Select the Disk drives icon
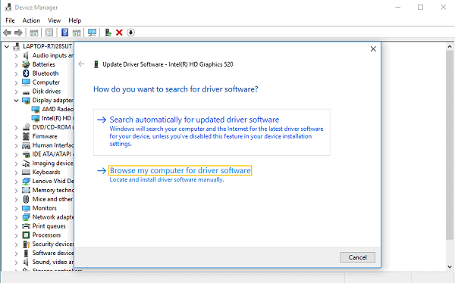This screenshot has width=455, height=283. click(x=26, y=92)
